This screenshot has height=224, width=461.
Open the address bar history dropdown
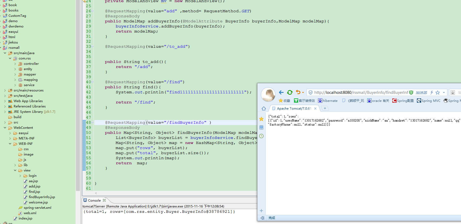444,93
